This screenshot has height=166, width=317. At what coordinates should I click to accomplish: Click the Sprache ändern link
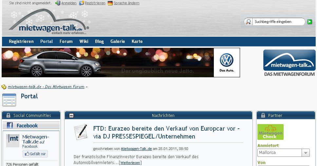tap(126, 3)
